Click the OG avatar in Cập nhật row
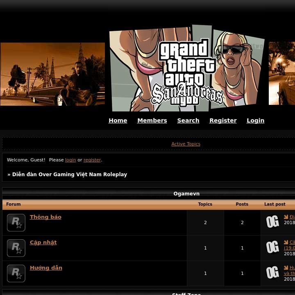This screenshot has width=295, height=295. (272, 247)
